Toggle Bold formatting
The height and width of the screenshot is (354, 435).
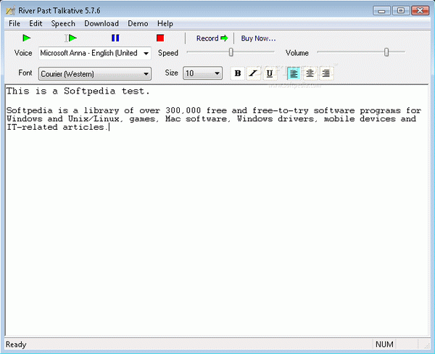tap(238, 73)
